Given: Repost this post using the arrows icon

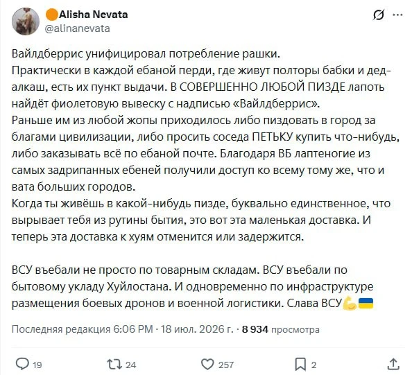Looking at the screenshot, I should coord(114,364).
